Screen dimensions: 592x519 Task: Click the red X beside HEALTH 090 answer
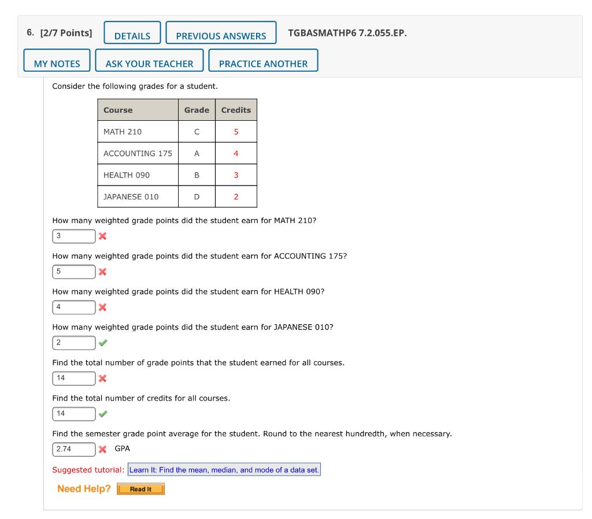tap(102, 307)
